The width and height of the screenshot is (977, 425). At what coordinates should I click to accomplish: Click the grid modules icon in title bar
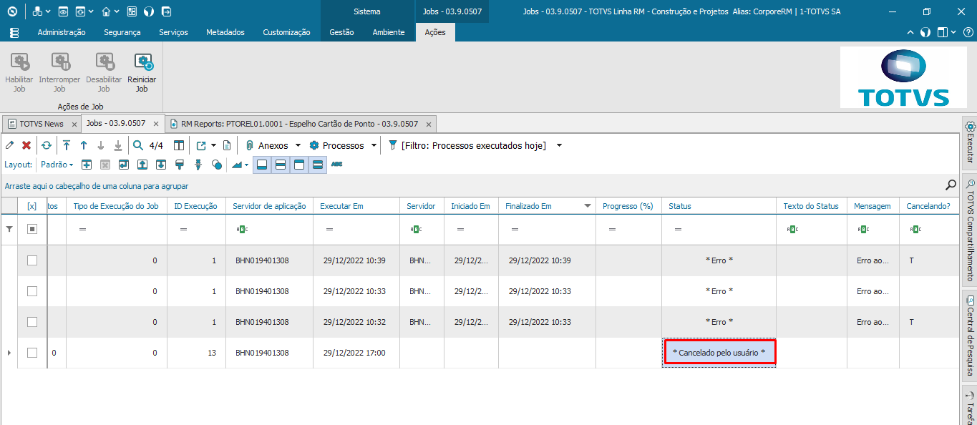(132, 11)
